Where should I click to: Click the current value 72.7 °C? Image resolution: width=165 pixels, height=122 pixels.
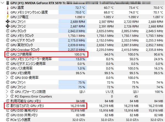coord(80,8)
